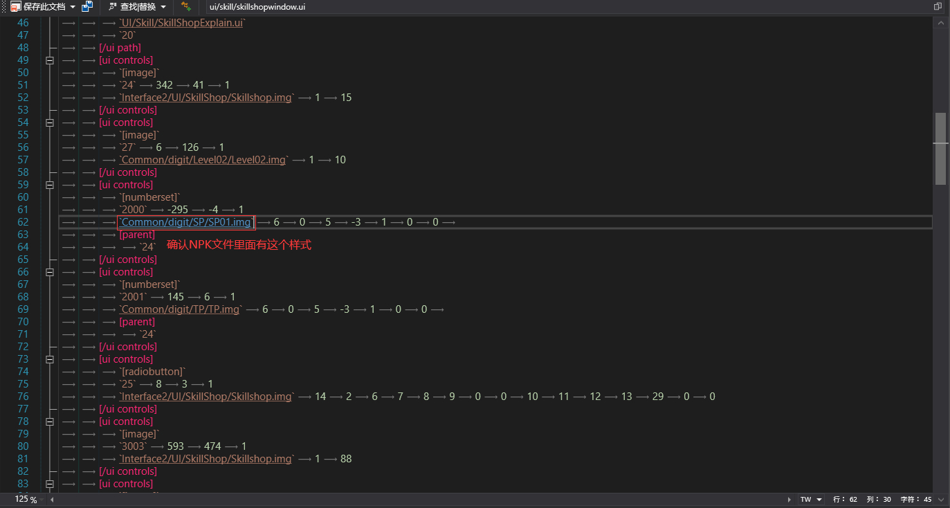Open the Common/digit/SP/SP01.img path link
The width and height of the screenshot is (950, 508).
185,222
